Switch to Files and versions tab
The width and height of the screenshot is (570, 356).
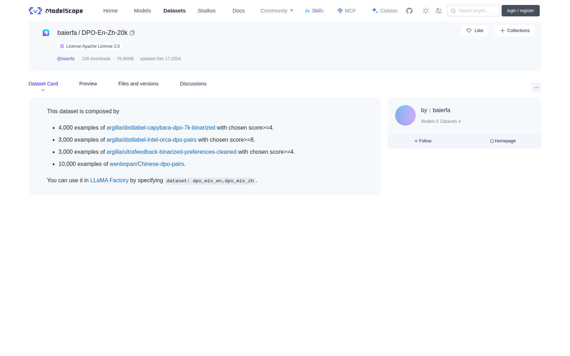point(138,84)
